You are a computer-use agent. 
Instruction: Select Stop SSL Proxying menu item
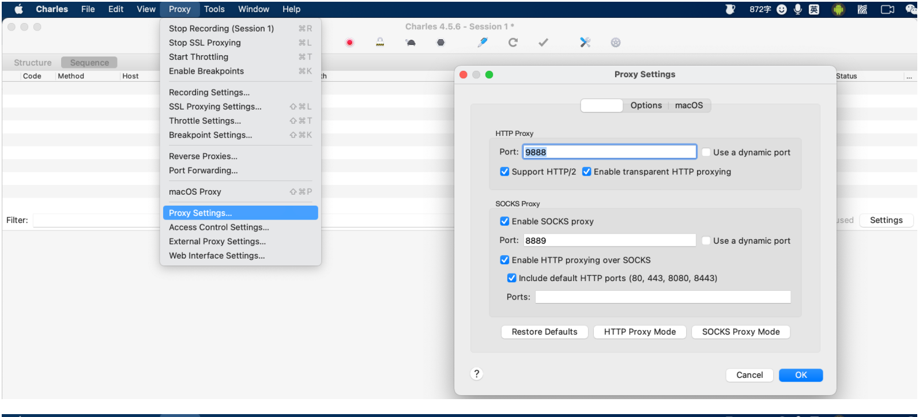click(x=240, y=43)
